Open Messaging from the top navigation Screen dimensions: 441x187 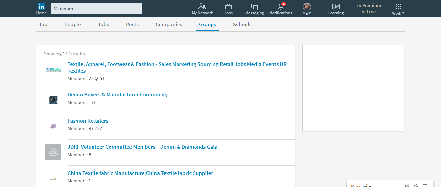[254, 9]
